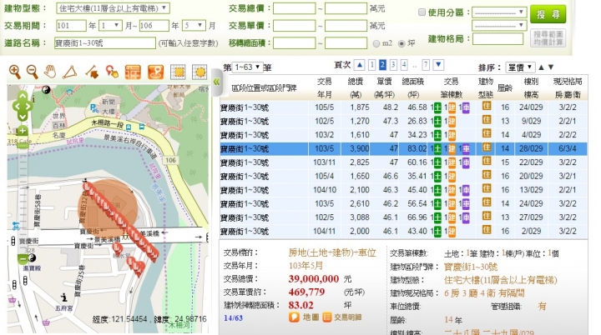Select the highlighted 103/5 row priced 3,900
Viewport: 601px width, 335px height.
403,149
